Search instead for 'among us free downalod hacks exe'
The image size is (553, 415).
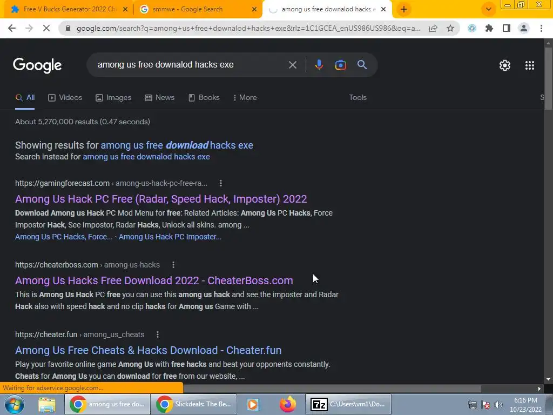146,157
